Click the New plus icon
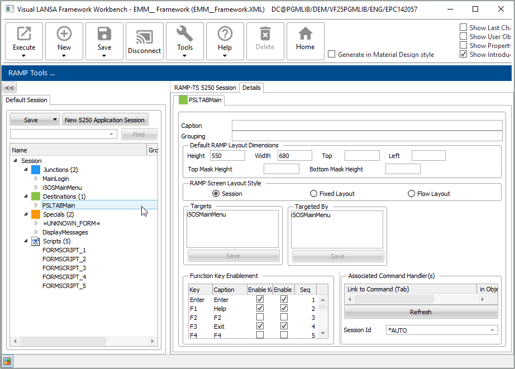This screenshot has height=369, width=515. click(64, 35)
